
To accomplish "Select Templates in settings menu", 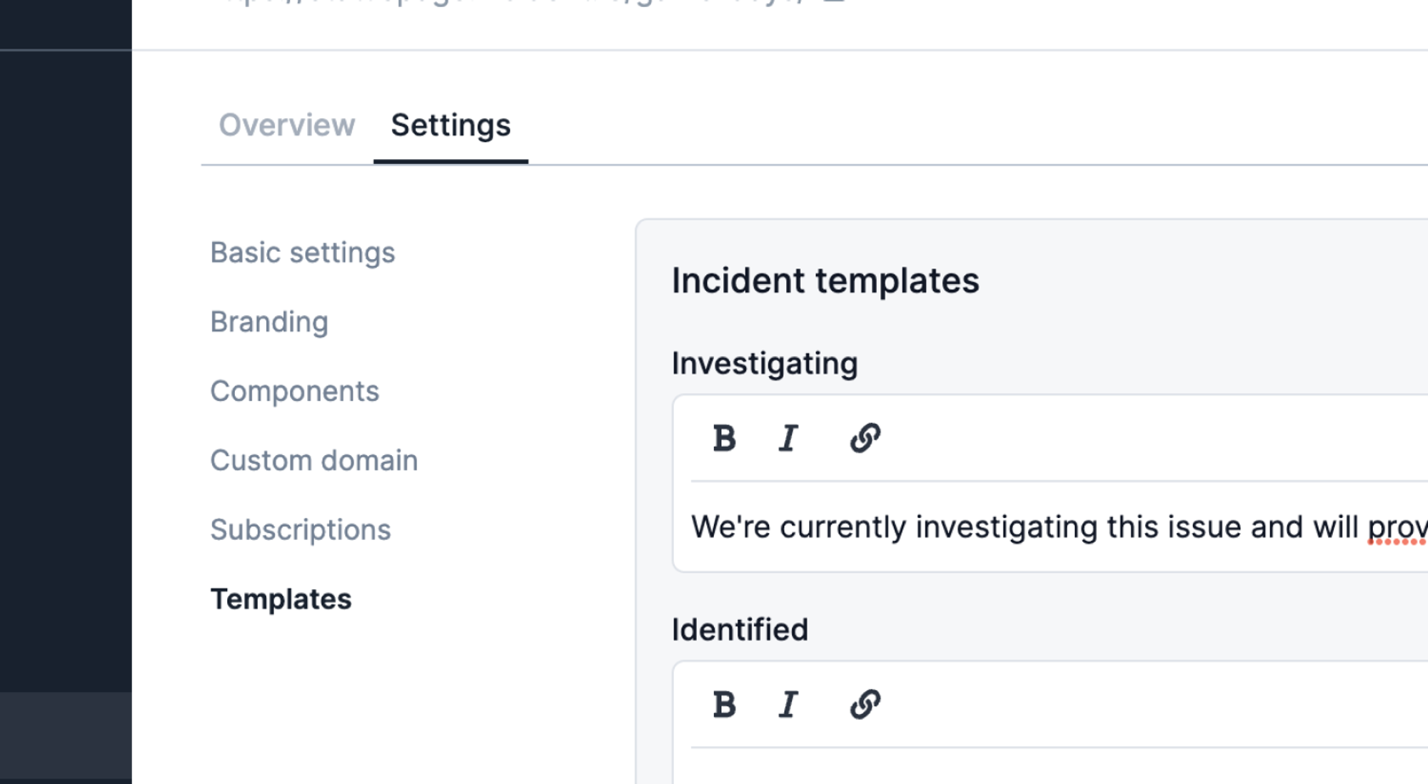I will point(281,599).
